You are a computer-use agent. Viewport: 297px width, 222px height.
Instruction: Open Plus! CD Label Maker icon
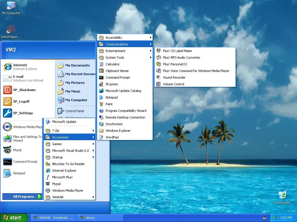pos(158,51)
